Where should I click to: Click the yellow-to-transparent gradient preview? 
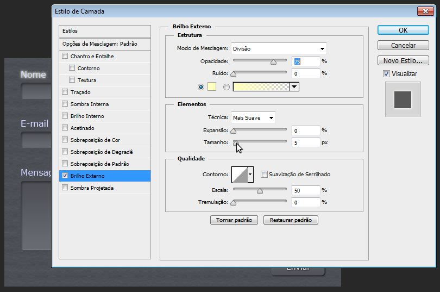pyautogui.click(x=261, y=87)
